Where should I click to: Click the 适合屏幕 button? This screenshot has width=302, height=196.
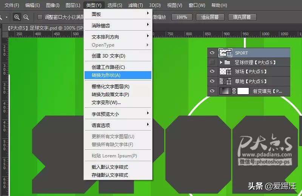[210, 17]
